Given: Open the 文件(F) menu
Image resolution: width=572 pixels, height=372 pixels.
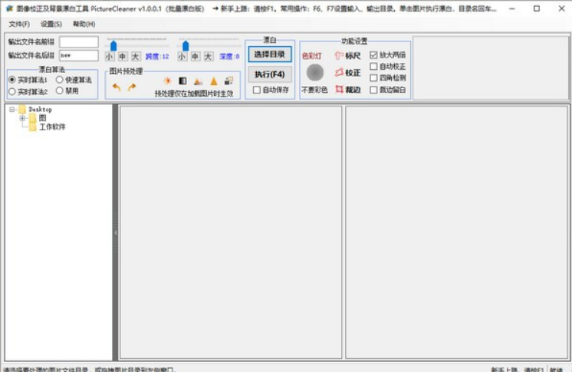Looking at the screenshot, I should pyautogui.click(x=19, y=24).
